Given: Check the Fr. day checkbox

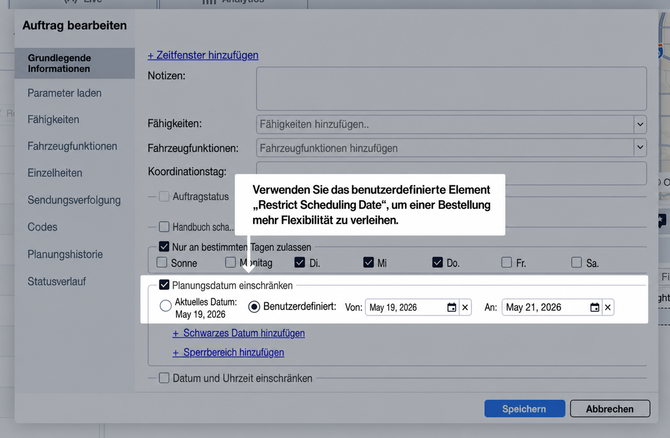Looking at the screenshot, I should click(507, 263).
